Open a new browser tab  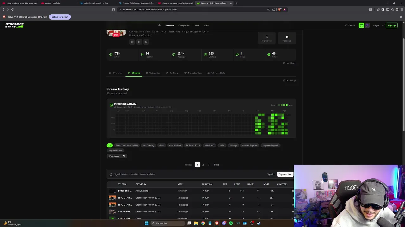(236, 3)
